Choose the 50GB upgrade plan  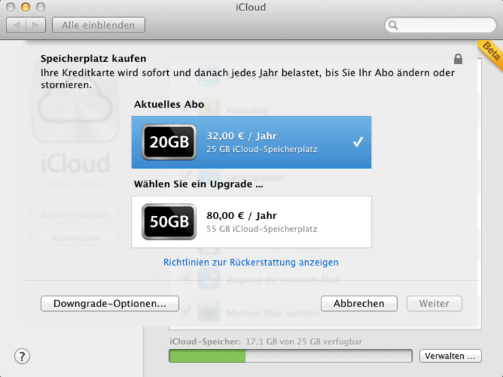point(252,222)
